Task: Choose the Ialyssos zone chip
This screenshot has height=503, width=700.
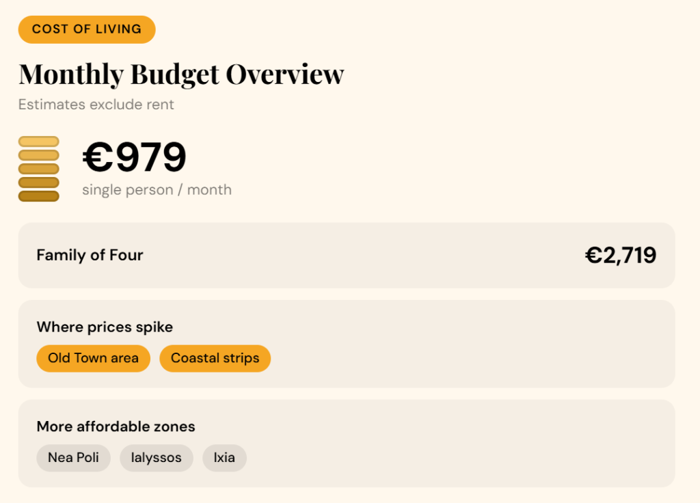Action: pyautogui.click(x=157, y=458)
